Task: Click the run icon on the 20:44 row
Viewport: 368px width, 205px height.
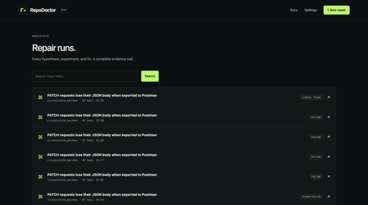Action: point(40,197)
